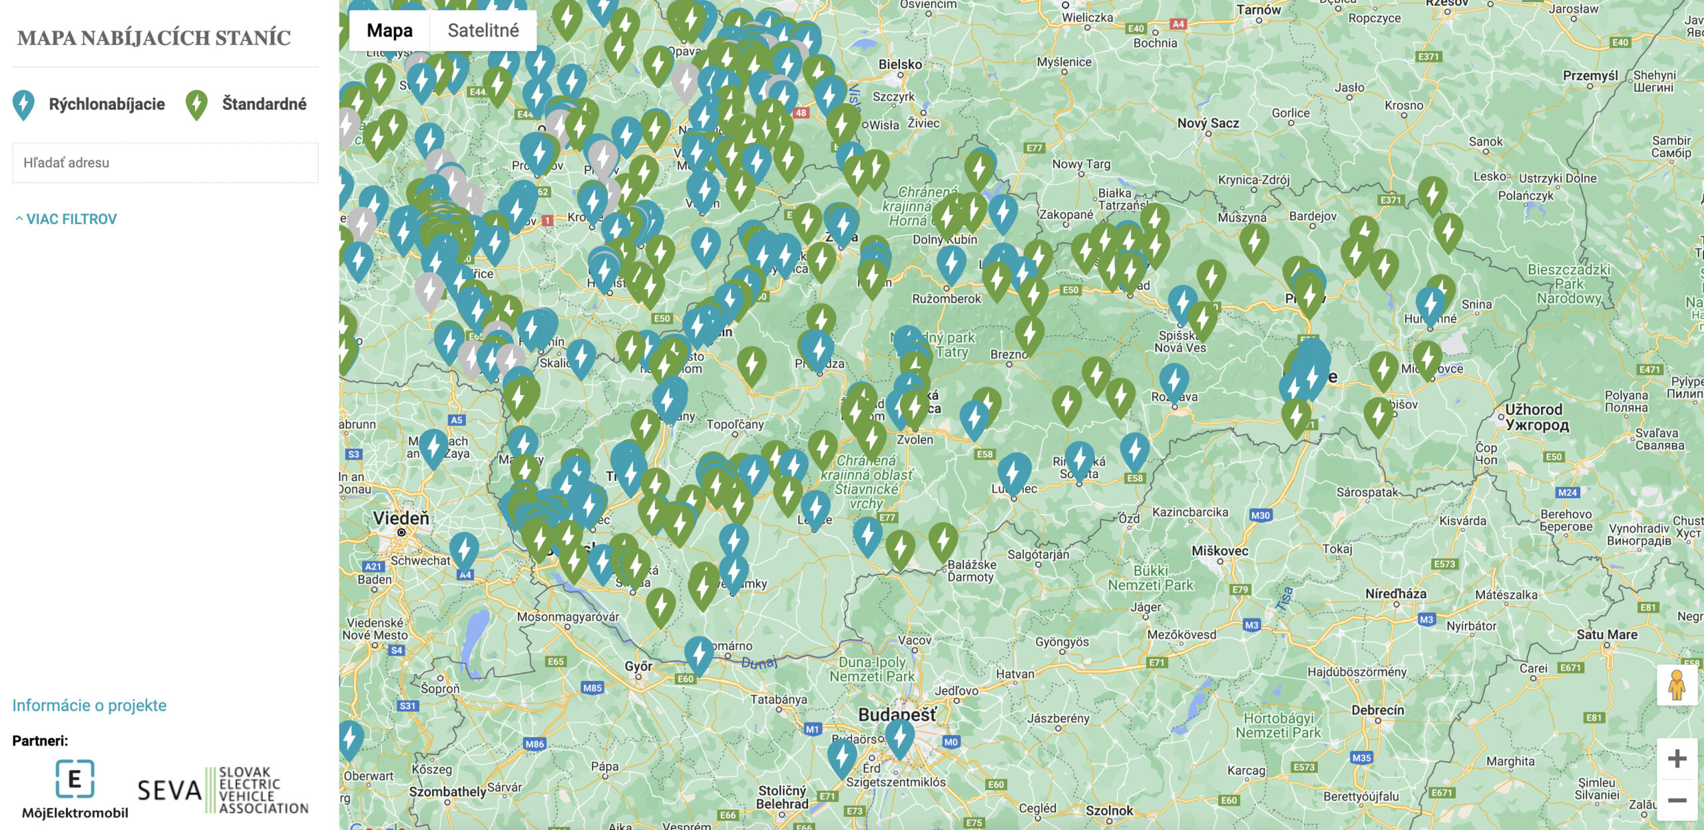Open the SEVA Slovak Electric Vehicle Association logo
This screenshot has height=830, width=1704.
click(x=223, y=790)
